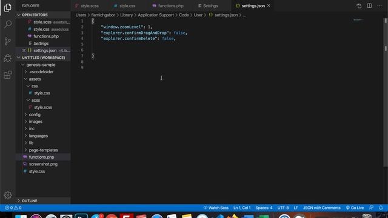Select functions.php in Open Editors
The width and height of the screenshot is (388, 218).
[x=43, y=36]
